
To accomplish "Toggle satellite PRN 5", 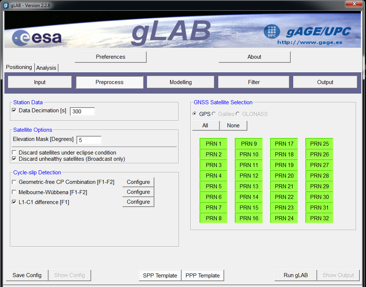I will tap(213, 186).
